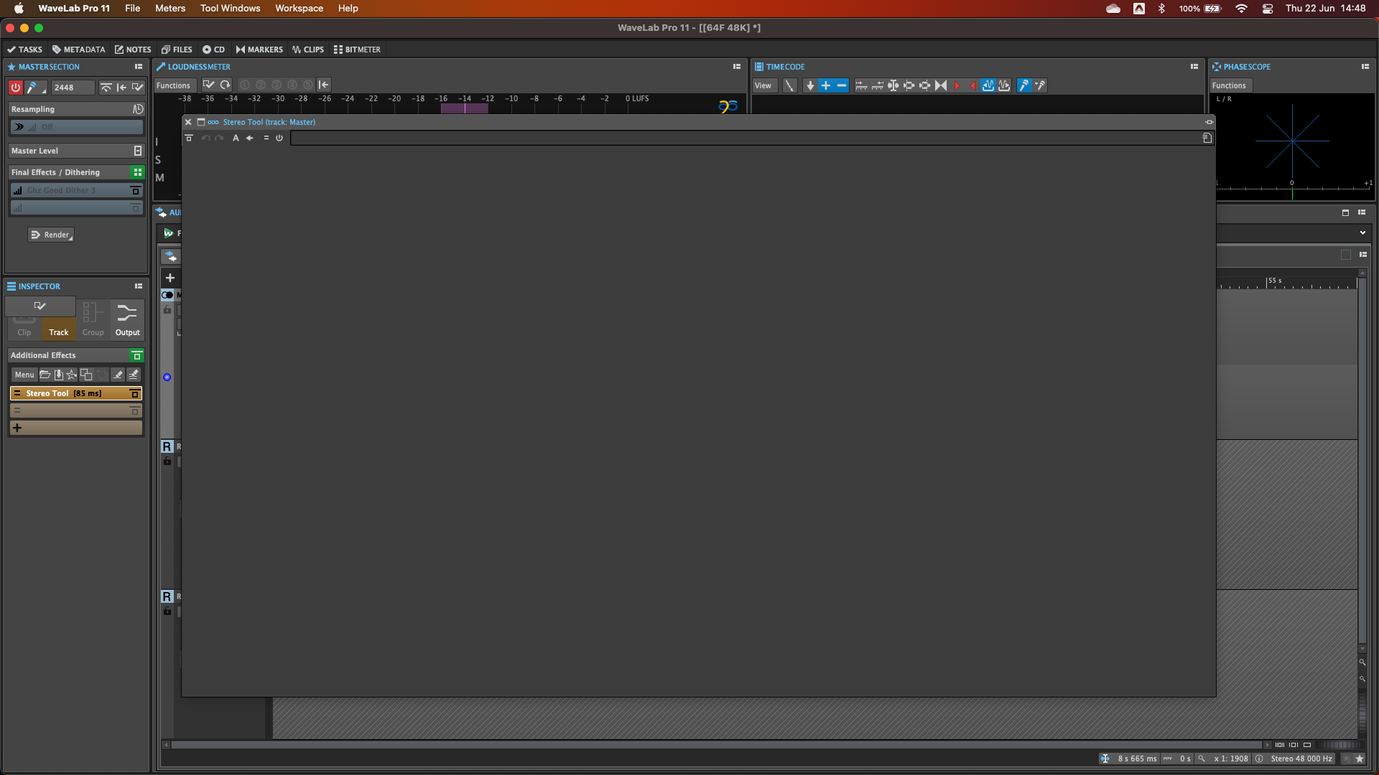Open Loudness Meter panel options menu
The height and width of the screenshot is (775, 1379).
[x=736, y=67]
